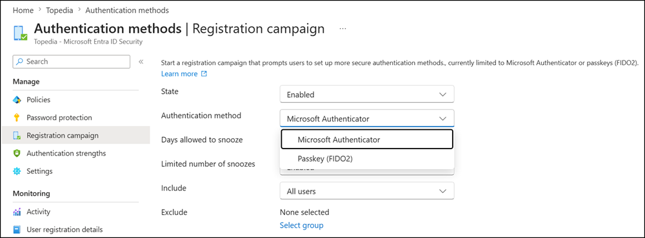Click the Policies diamond icon
645x238 pixels.
17,100
